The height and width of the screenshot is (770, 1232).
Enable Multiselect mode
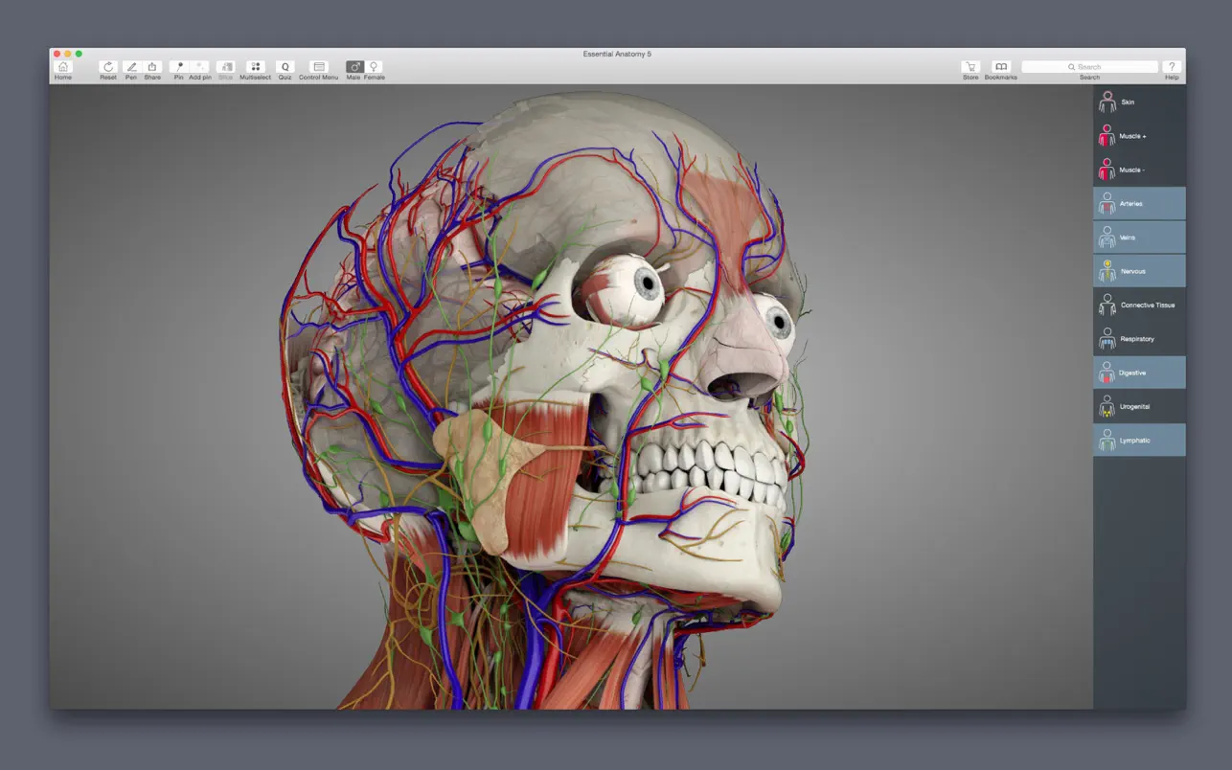[x=256, y=68]
